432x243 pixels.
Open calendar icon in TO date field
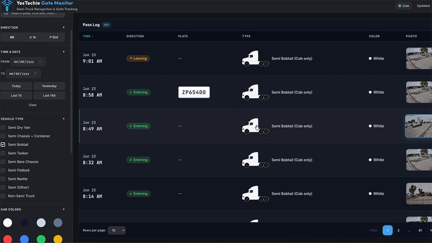pos(35,74)
